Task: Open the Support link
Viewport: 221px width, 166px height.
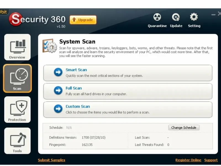Action: 211,160
